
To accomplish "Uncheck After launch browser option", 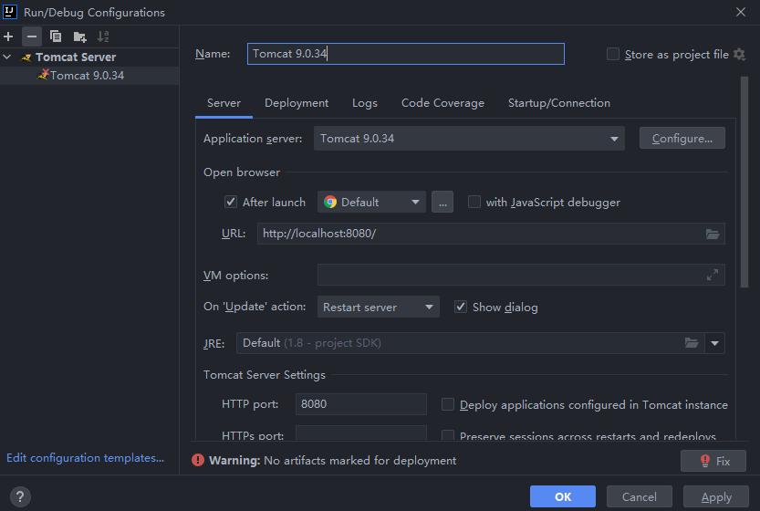I will tap(231, 202).
